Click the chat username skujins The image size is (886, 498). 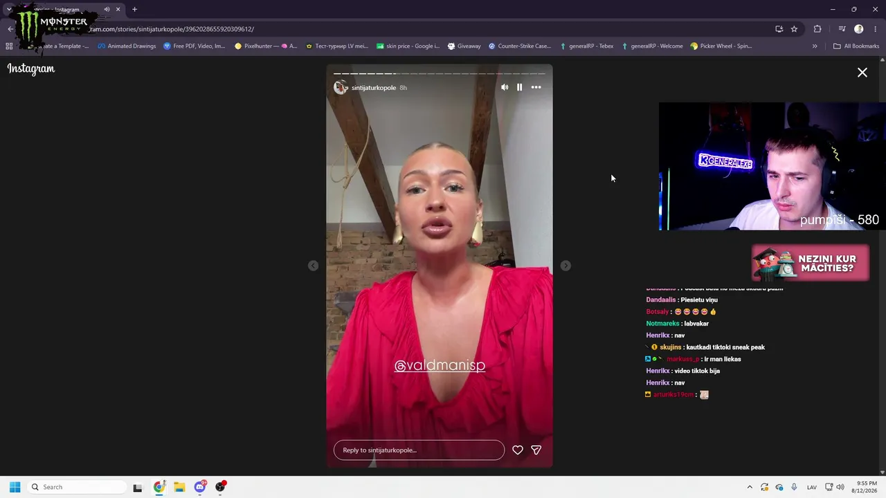[x=671, y=347]
